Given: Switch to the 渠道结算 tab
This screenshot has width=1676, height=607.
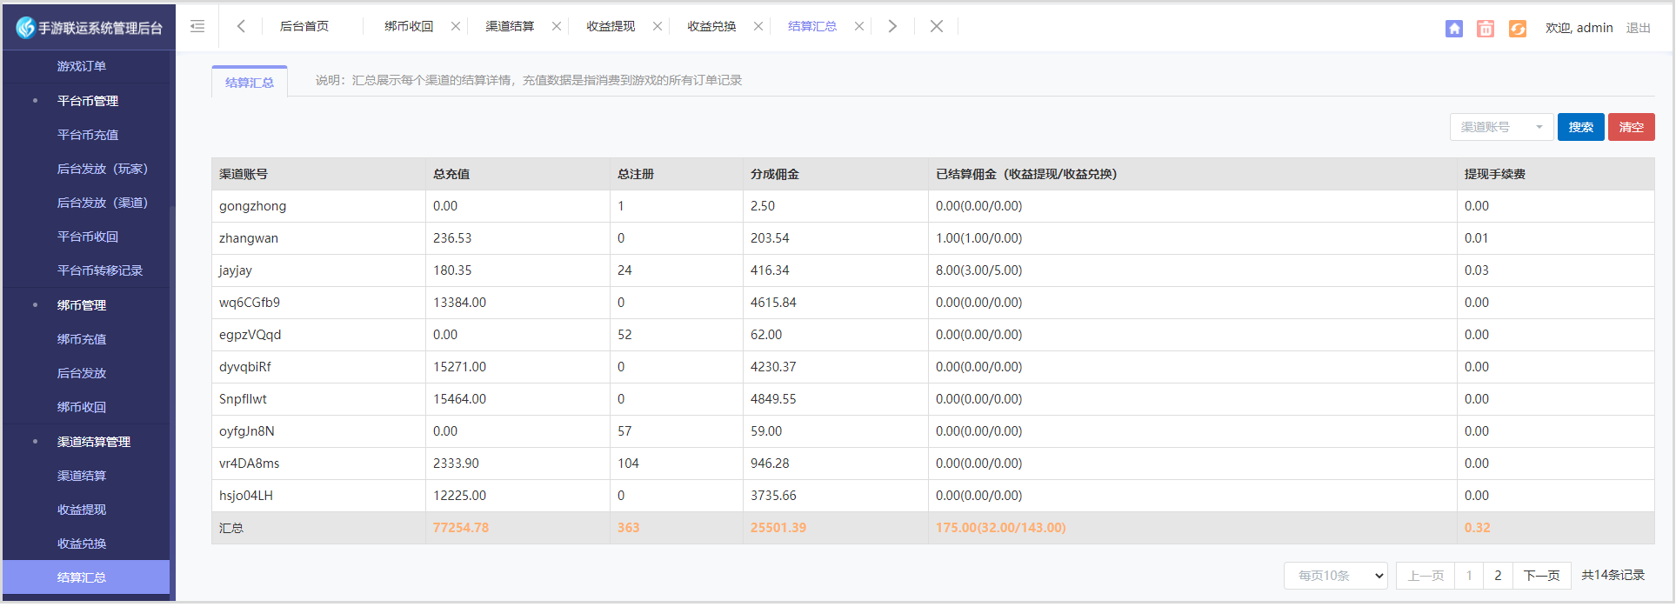Looking at the screenshot, I should tap(510, 26).
